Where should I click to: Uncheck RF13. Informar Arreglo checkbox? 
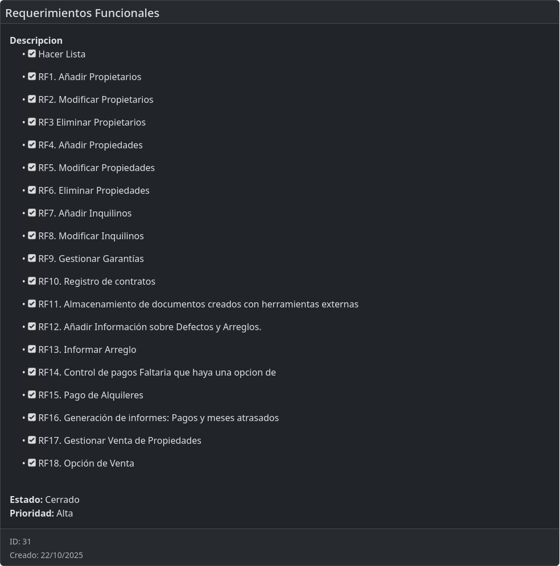pyautogui.click(x=32, y=349)
